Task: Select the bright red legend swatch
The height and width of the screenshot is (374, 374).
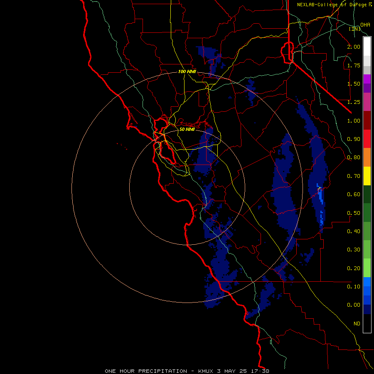Action: 367,139
